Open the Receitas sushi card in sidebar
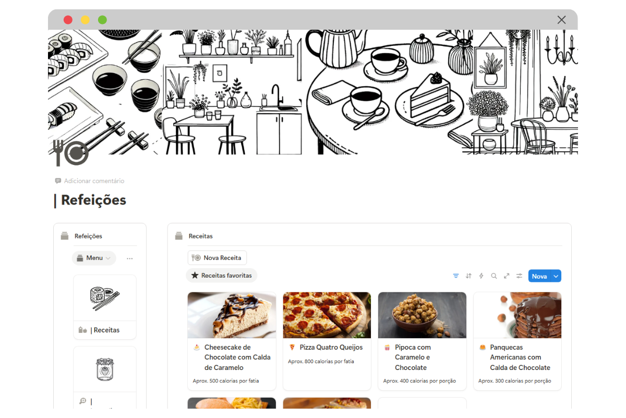This screenshot has height=418, width=626. [x=105, y=307]
